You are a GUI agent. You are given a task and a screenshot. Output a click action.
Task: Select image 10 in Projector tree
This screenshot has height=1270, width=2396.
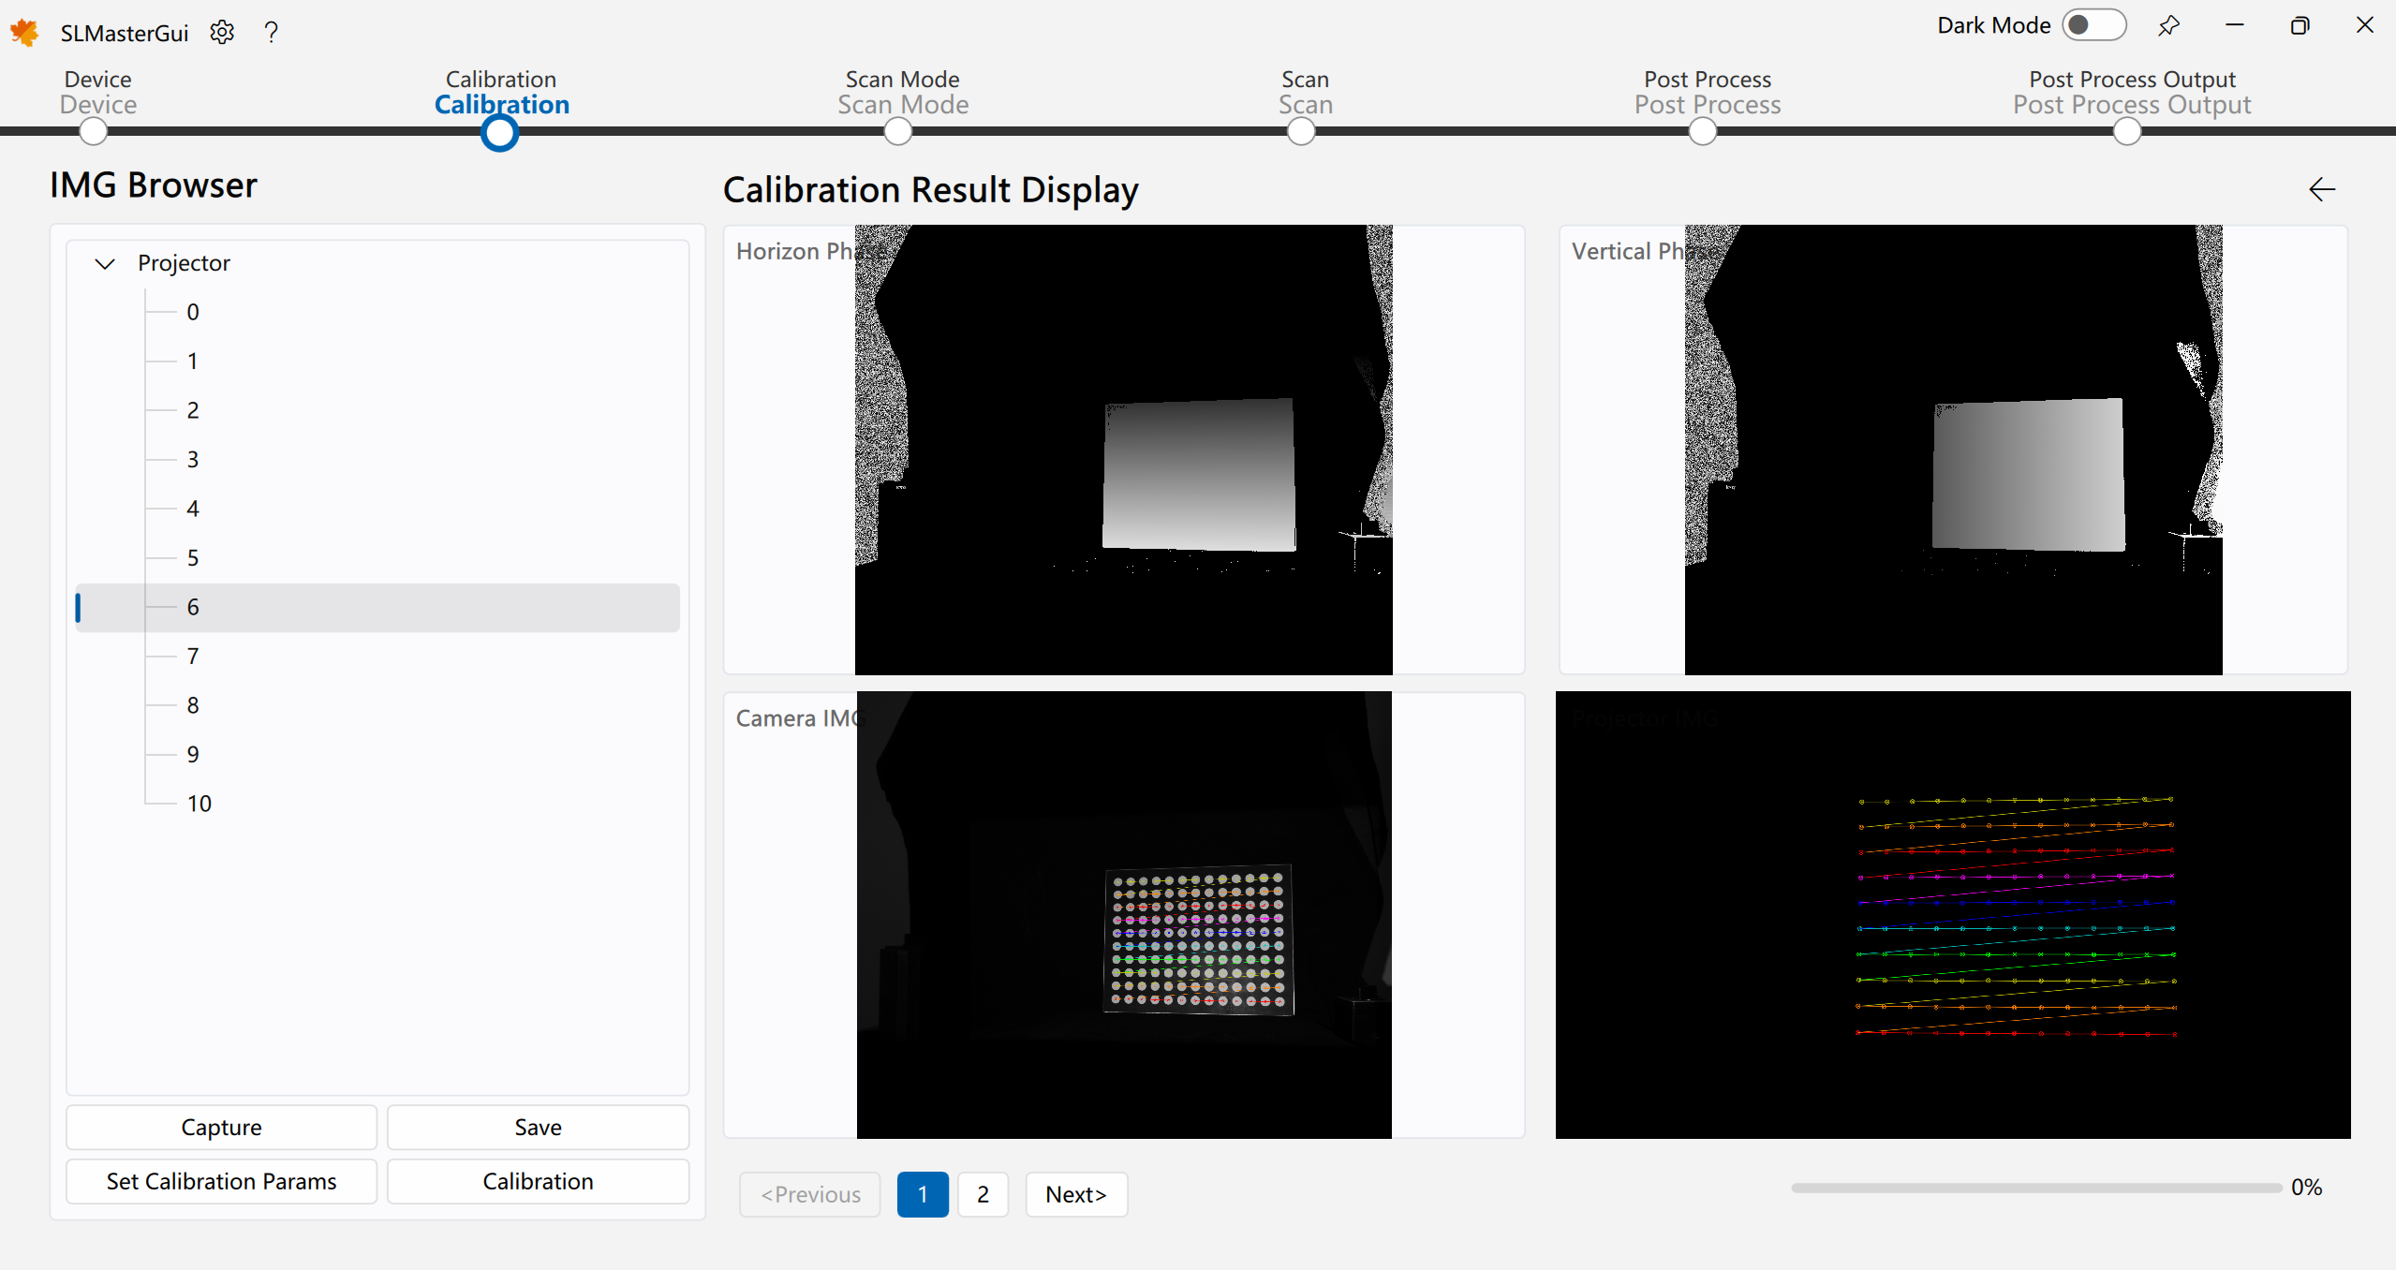199,804
